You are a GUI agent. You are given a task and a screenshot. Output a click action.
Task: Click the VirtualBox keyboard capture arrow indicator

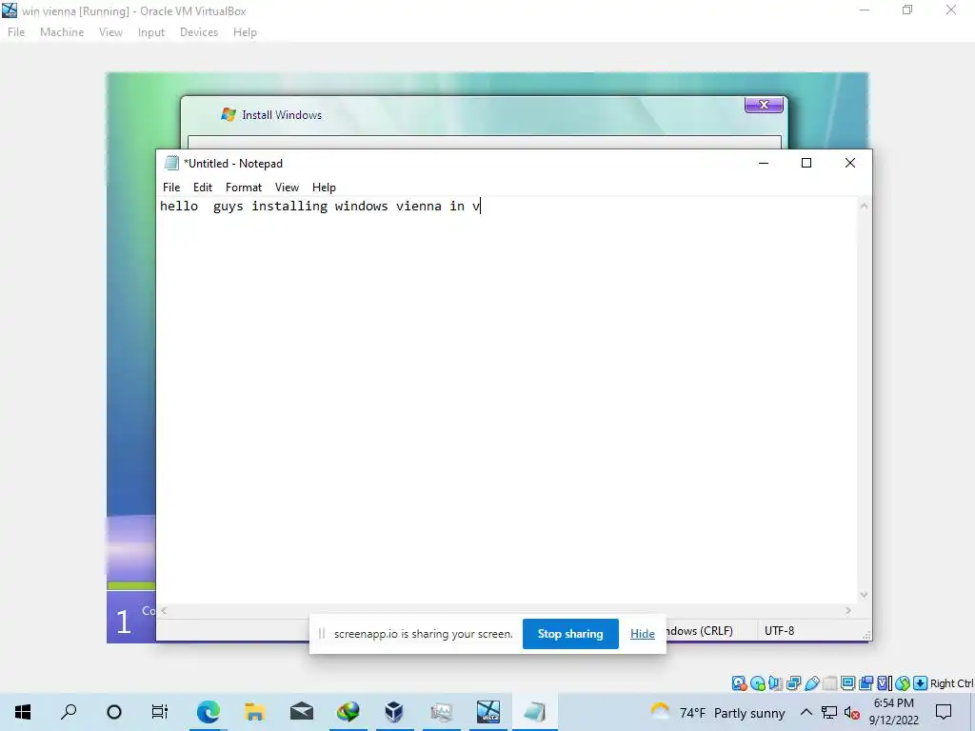pos(921,683)
